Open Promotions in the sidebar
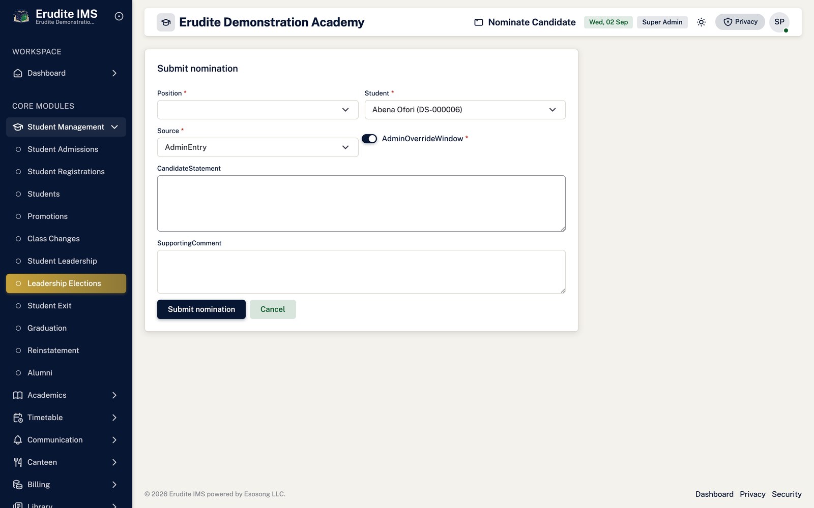The width and height of the screenshot is (814, 508). point(66,216)
